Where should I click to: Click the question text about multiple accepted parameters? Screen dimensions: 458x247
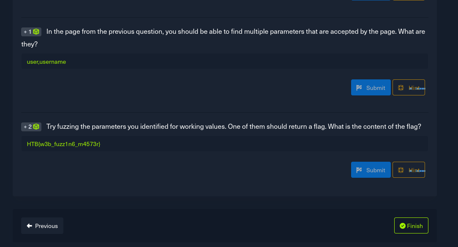pyautogui.click(x=235, y=32)
